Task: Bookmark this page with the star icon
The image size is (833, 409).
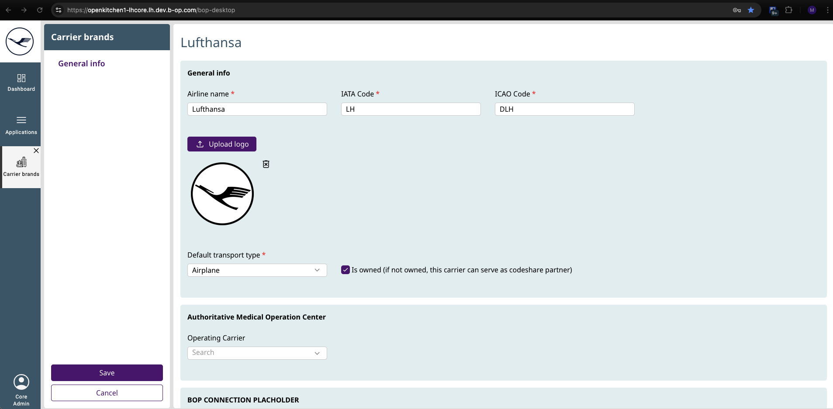Action: point(751,10)
